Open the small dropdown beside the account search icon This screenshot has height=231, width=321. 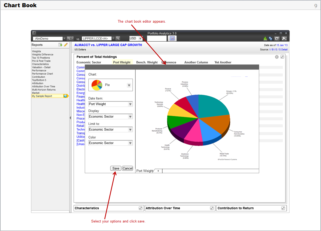(72, 39)
